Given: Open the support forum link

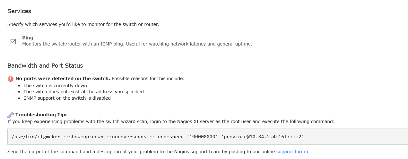Looking at the screenshot, I should [292, 152].
